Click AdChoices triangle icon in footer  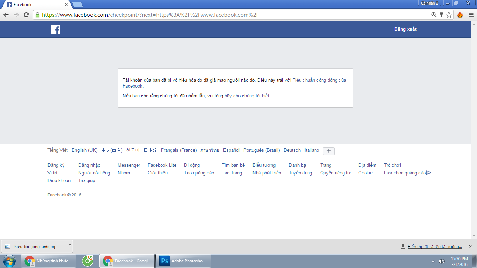tap(428, 173)
